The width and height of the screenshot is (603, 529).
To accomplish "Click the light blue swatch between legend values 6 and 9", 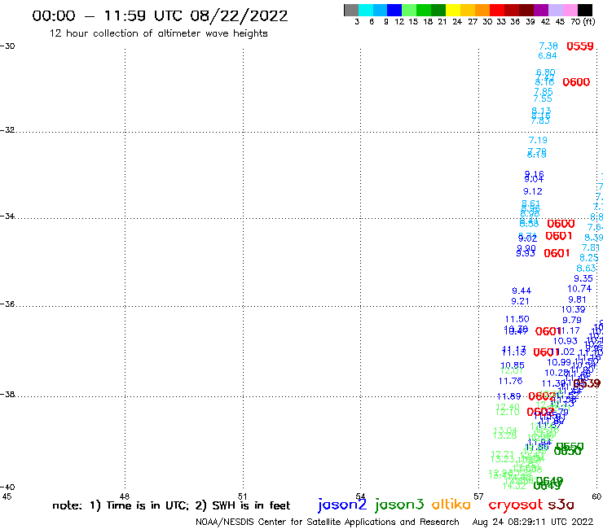I will pyautogui.click(x=380, y=10).
